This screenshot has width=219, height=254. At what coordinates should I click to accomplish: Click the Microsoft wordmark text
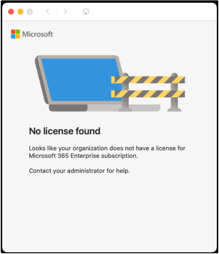coord(37,34)
